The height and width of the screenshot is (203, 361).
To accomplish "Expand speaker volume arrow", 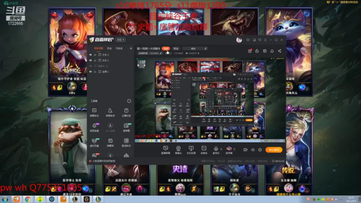I will [234, 149].
